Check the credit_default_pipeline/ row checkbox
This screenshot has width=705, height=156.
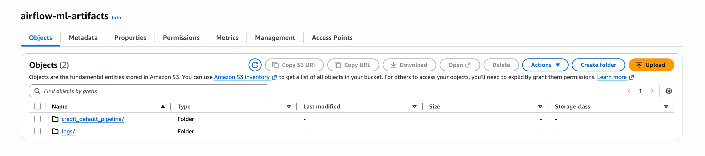point(38,119)
